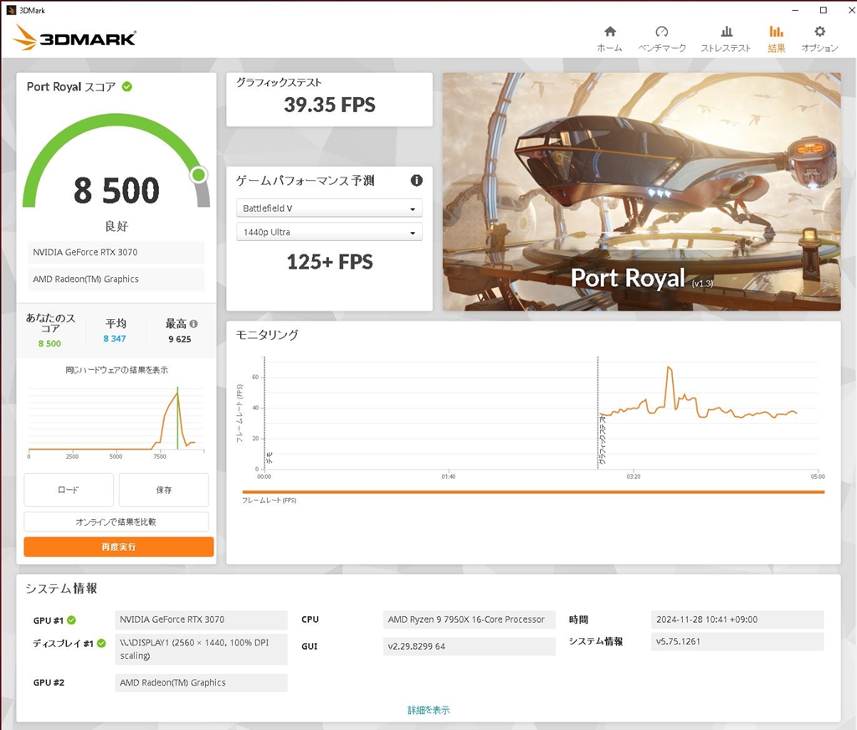Screen dimensions: 857x730
Task: Click the 詳細を表示 link
Action: (x=428, y=710)
